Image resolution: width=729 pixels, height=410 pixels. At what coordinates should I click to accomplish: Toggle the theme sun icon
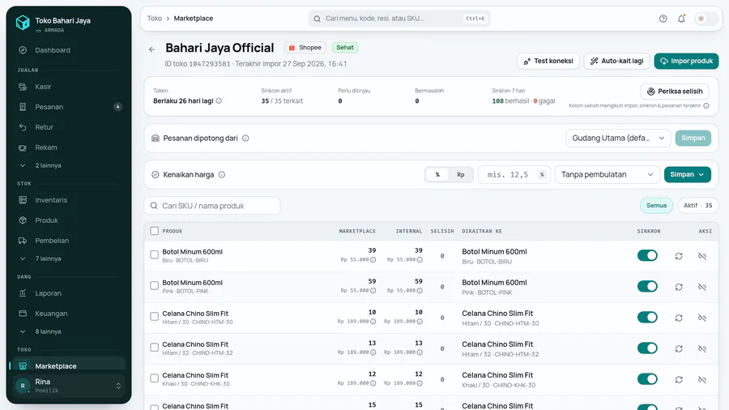pos(701,19)
